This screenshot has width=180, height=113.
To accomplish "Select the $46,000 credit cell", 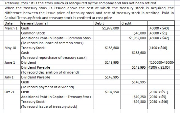I will pos(134,33).
